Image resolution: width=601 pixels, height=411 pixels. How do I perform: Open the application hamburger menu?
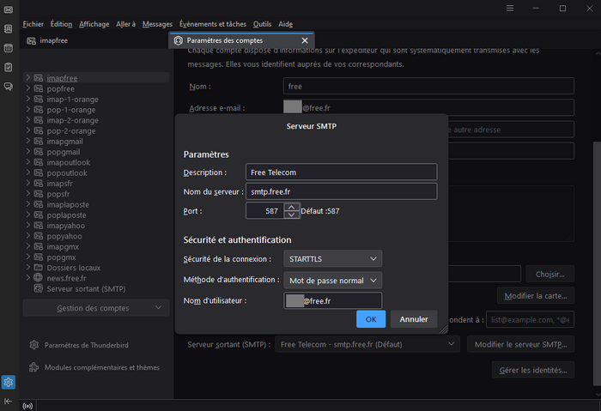[x=509, y=8]
